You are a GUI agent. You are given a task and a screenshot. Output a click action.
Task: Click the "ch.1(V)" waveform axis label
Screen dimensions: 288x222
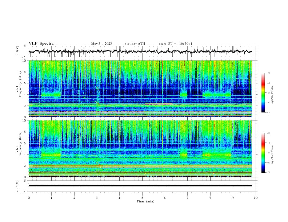click(17, 52)
